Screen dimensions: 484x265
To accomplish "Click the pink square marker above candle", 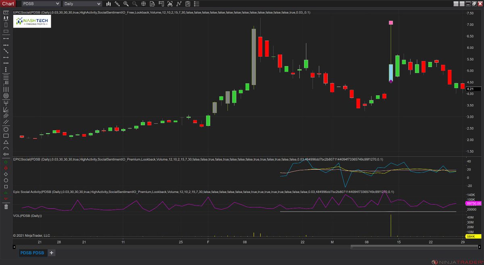I will [x=391, y=23].
